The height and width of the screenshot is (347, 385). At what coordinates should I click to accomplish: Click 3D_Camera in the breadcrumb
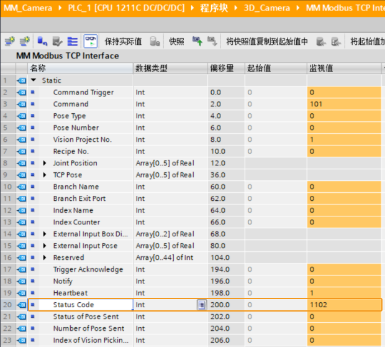267,8
